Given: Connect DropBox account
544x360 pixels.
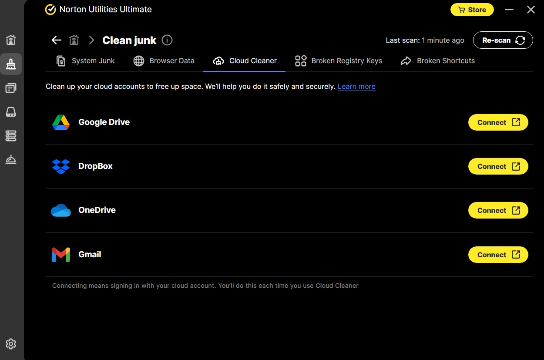Looking at the screenshot, I should coord(498,166).
